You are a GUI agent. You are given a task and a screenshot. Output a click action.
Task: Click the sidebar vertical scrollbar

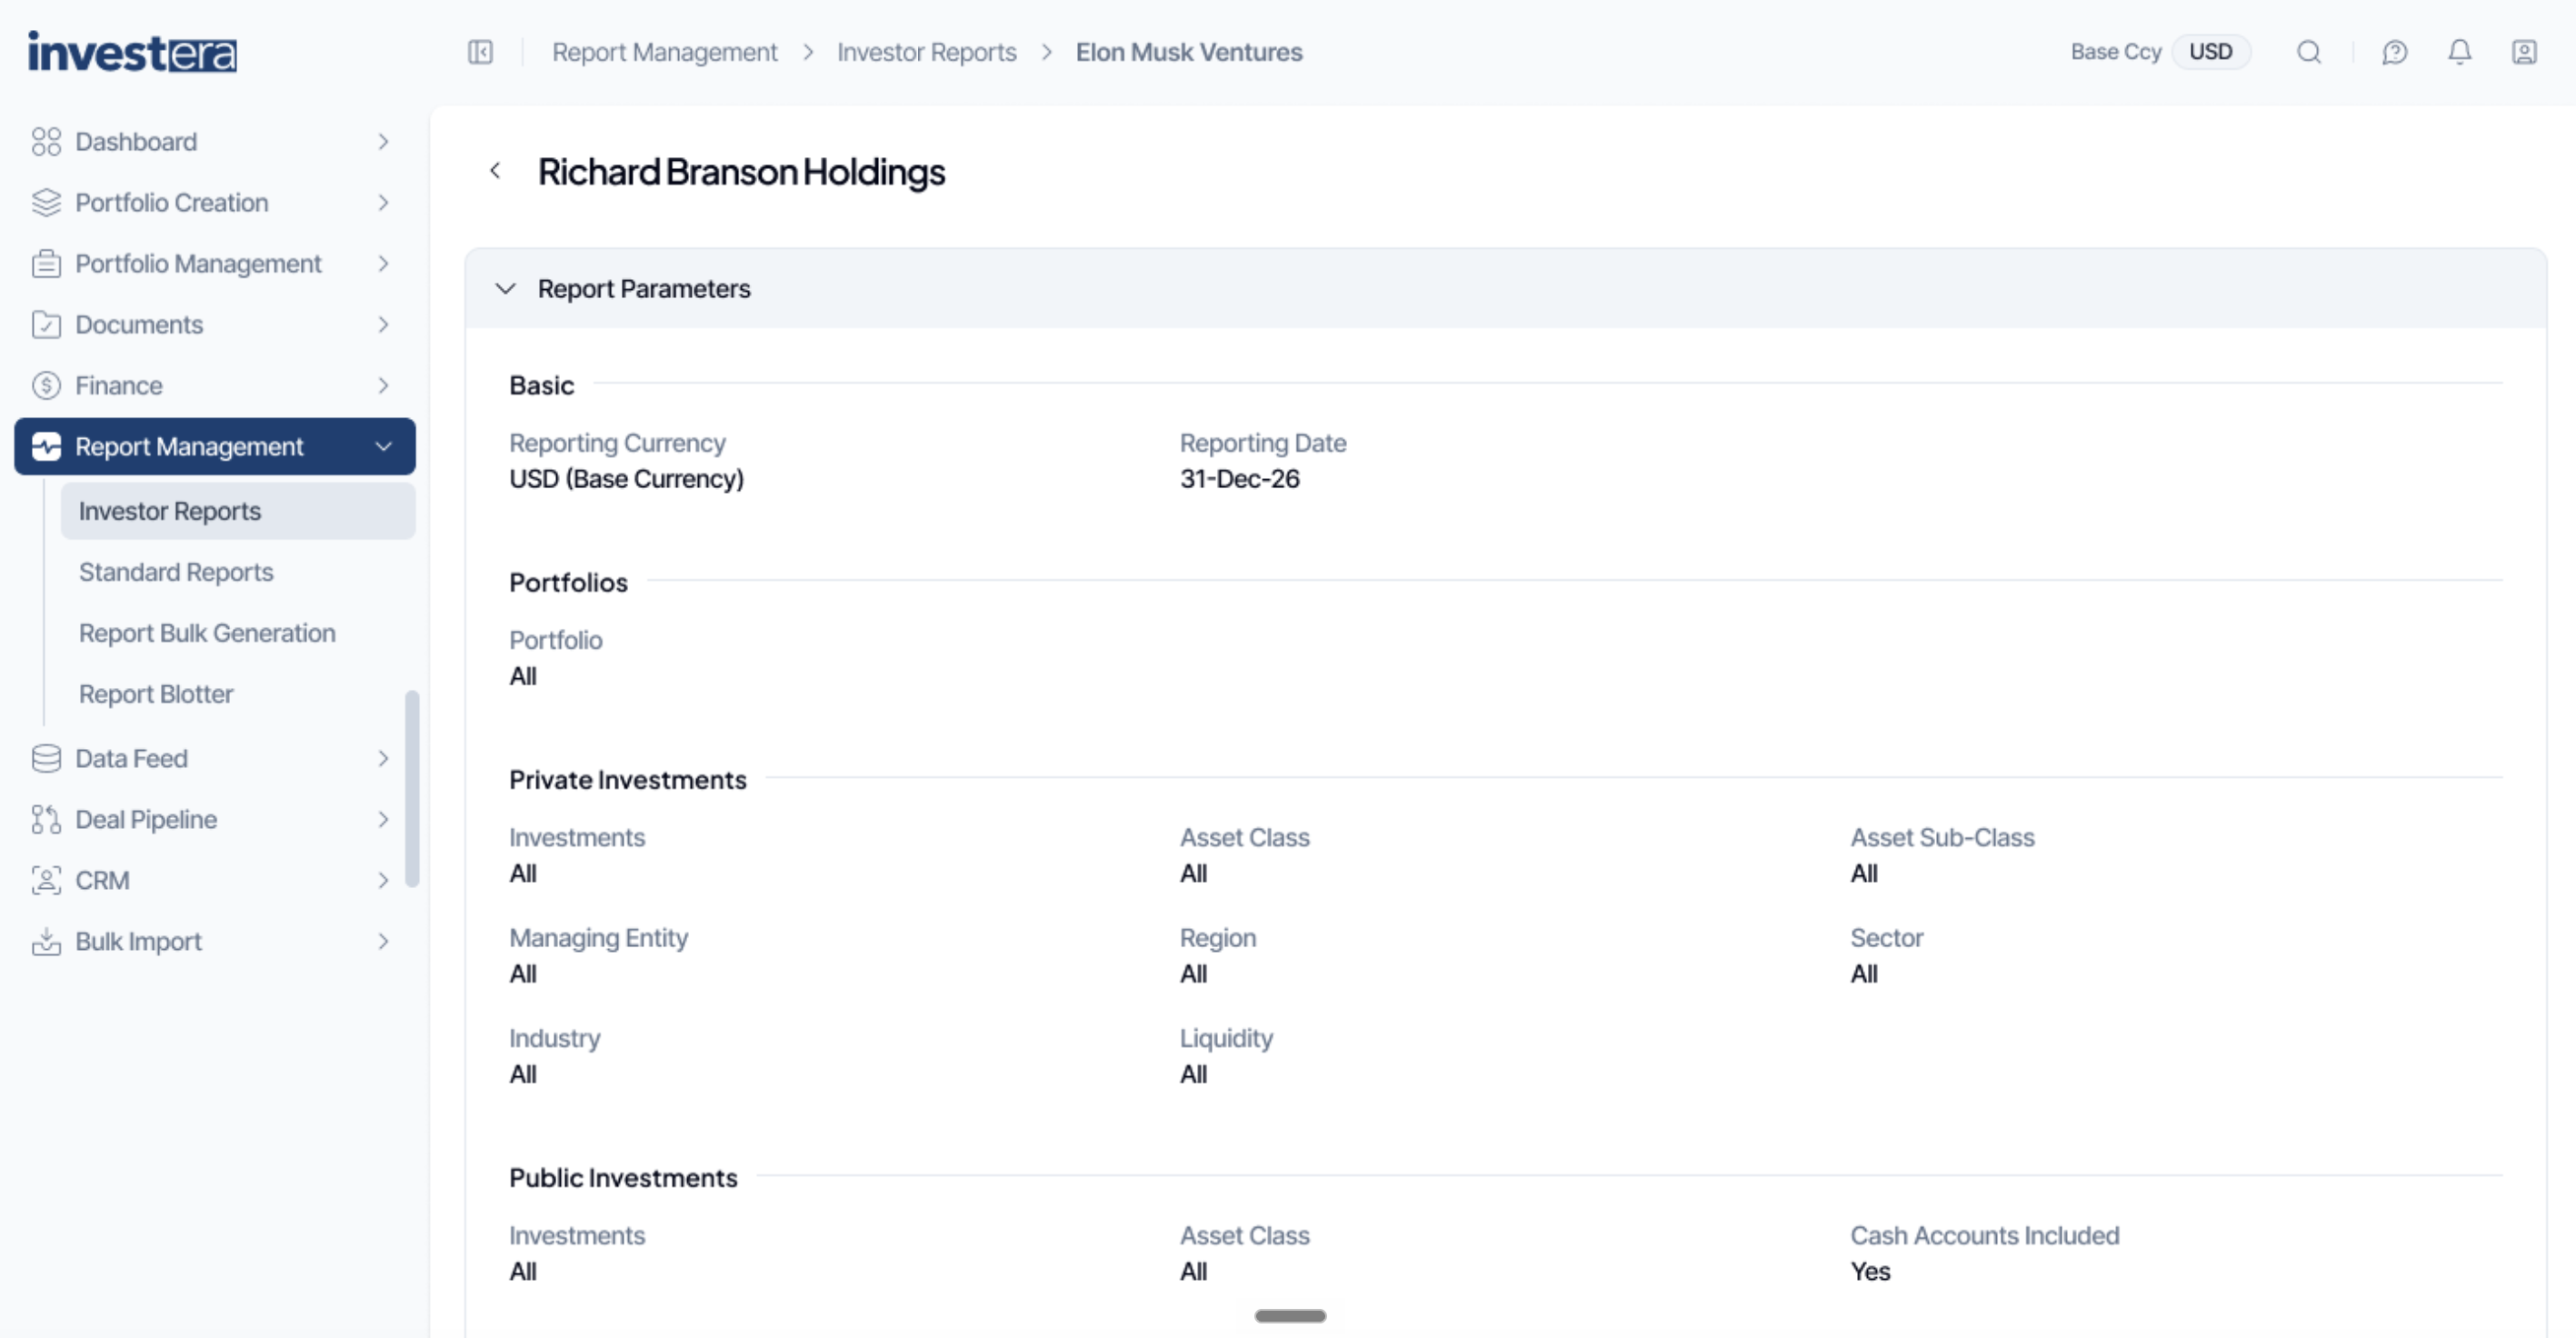411,789
